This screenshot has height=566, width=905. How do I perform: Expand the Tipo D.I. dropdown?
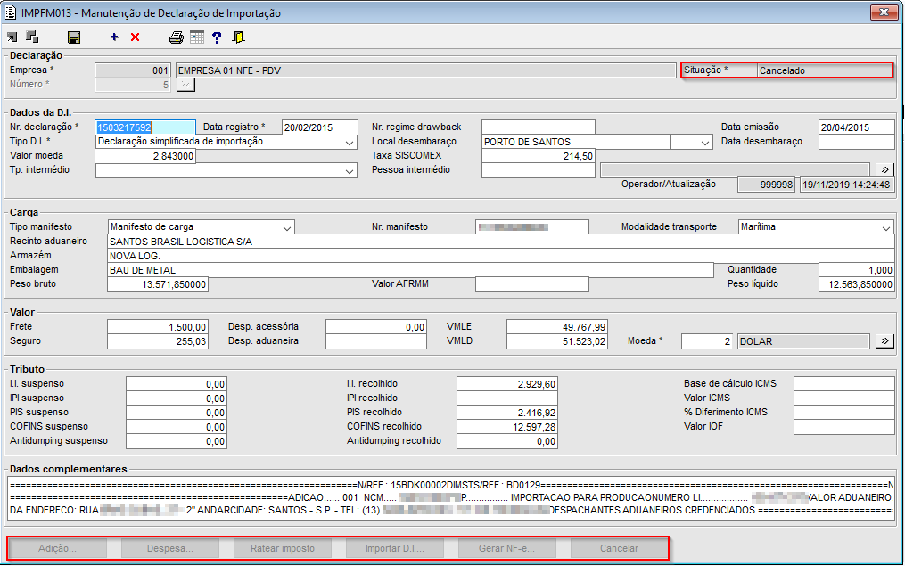349,142
